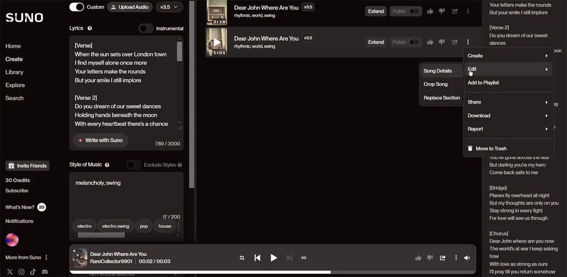Click the play button in the bottom player

coord(274,258)
